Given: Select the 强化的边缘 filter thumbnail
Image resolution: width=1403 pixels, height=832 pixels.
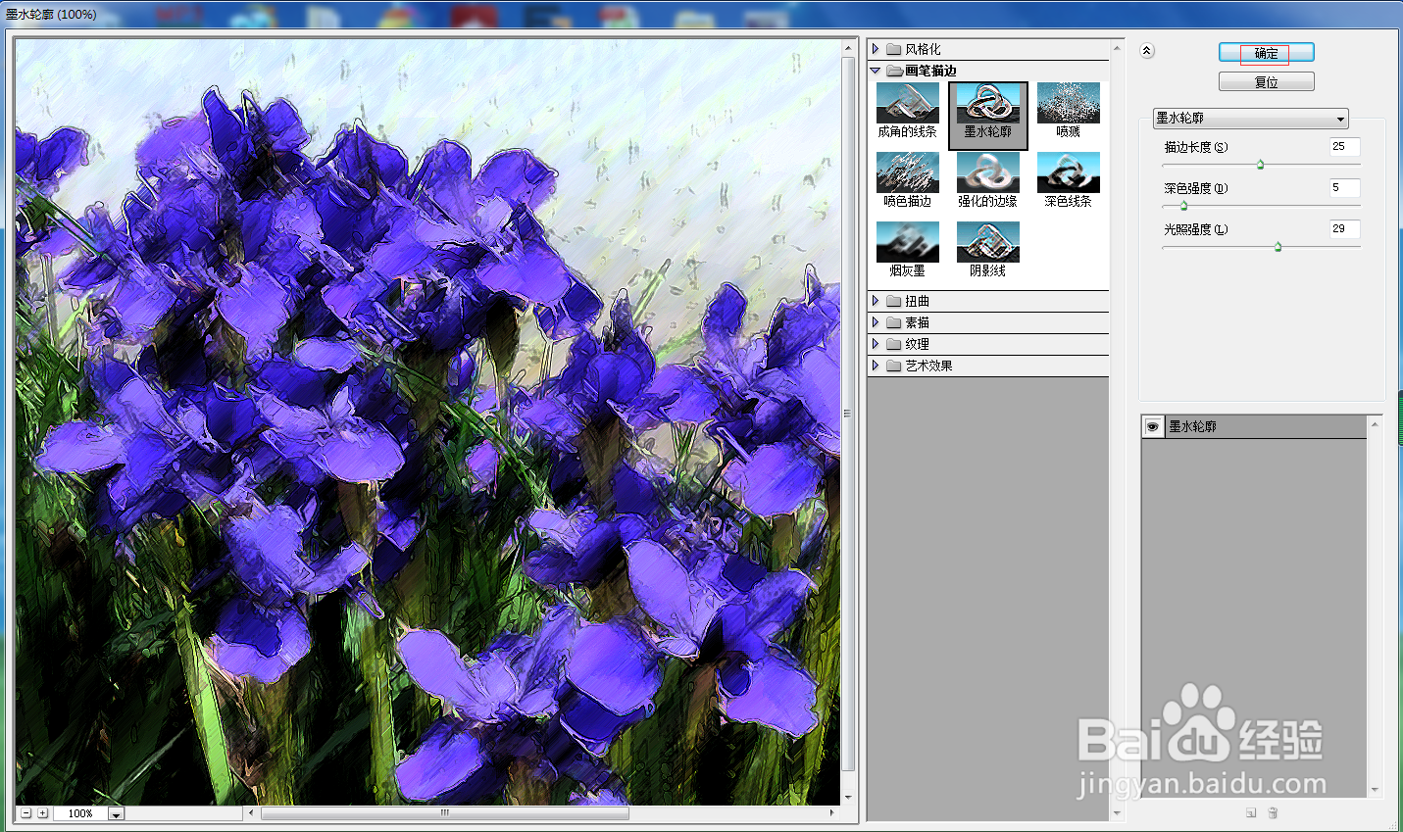Looking at the screenshot, I should [987, 172].
